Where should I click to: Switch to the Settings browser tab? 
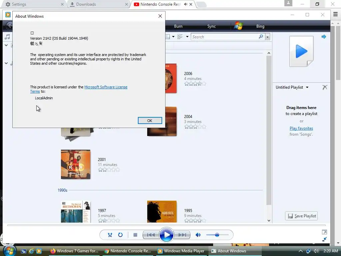click(x=33, y=4)
